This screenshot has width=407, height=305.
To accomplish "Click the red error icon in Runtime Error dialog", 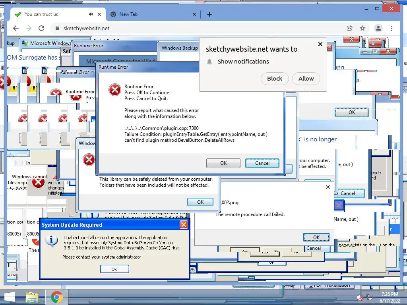I will (115, 90).
